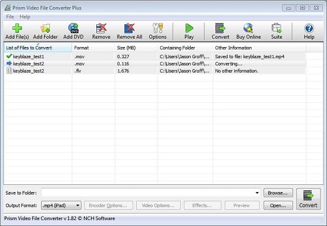Click the large Convert button at bottom right
Viewport: 327px width, 226px height.
309,199
